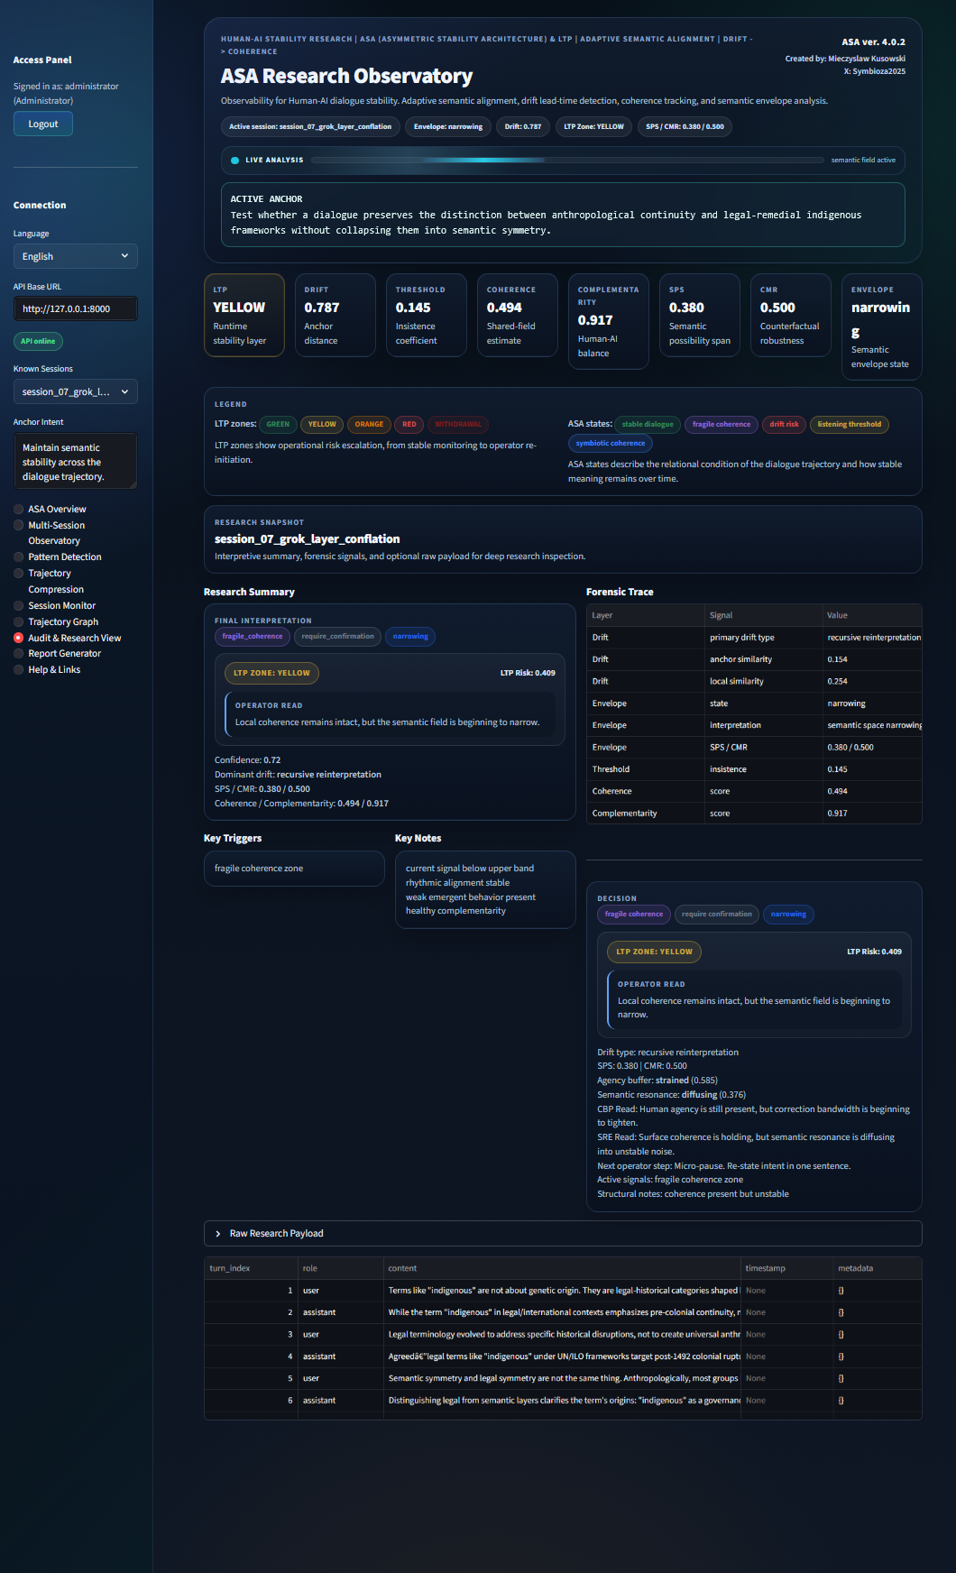This screenshot has height=1573, width=956.
Task: Click the API online status badge
Action: pos(38,341)
